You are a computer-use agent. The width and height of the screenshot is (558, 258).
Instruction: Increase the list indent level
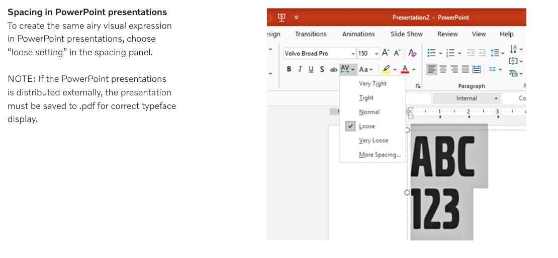coord(482,53)
